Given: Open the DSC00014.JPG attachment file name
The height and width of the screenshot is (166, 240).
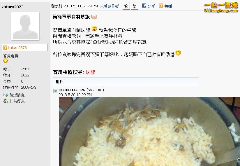Looking at the screenshot, I should pyautogui.click(x=72, y=90).
